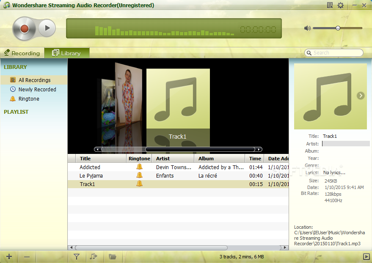
Task: Click the No lyrics... lyrics value
Action: point(334,173)
